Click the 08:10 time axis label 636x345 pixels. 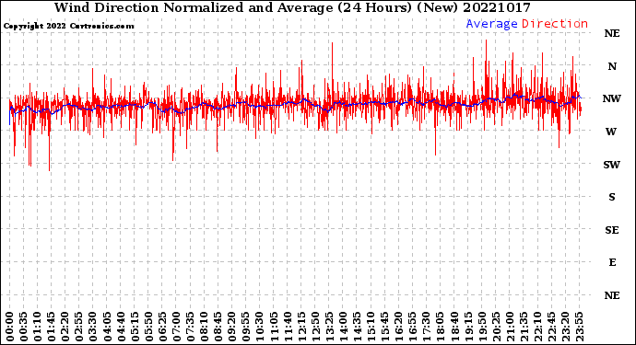204,327
